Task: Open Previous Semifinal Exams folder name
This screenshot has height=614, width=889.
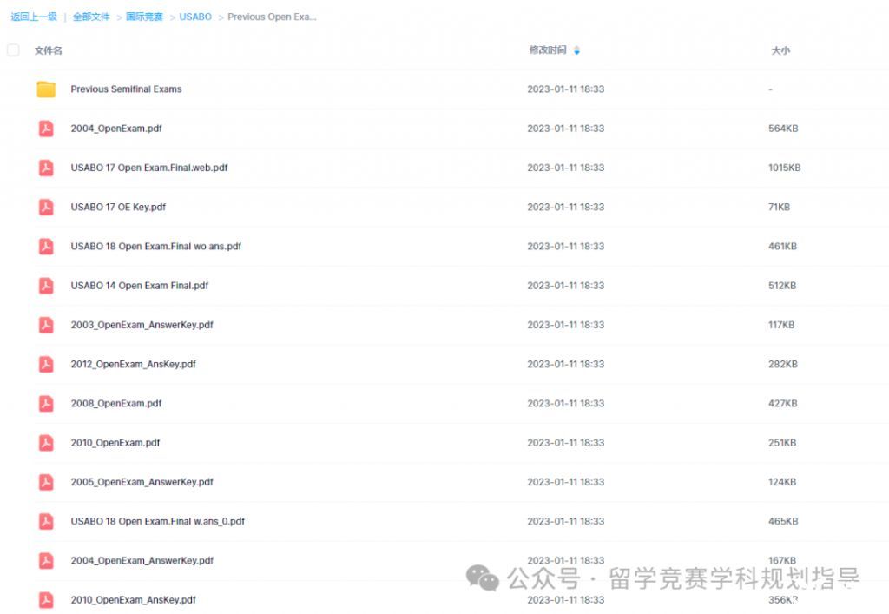Action: point(126,89)
